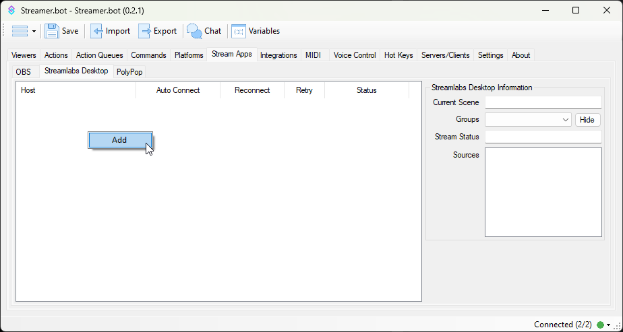Click the Import arrow icon
The image size is (623, 332).
pos(96,31)
